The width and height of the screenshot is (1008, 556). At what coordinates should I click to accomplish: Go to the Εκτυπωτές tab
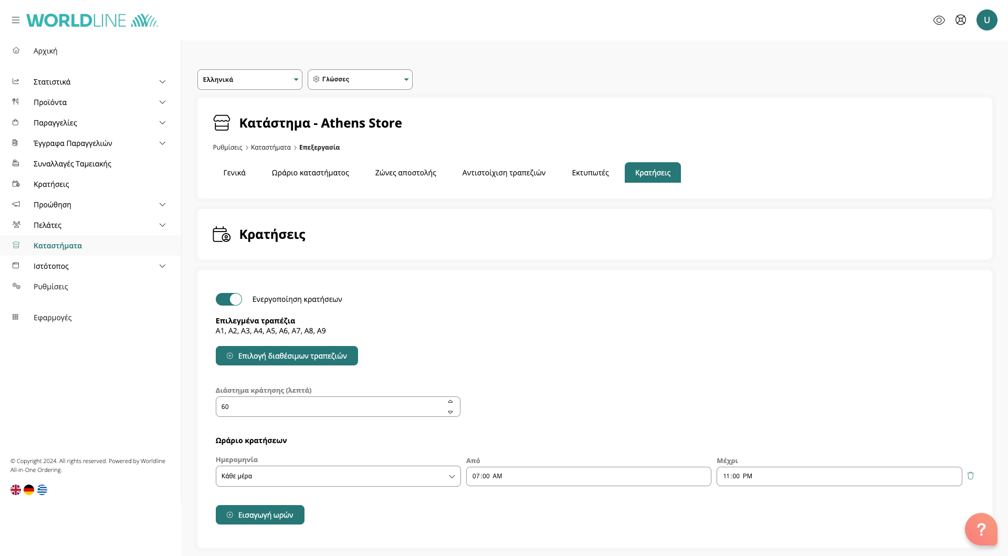coord(590,173)
